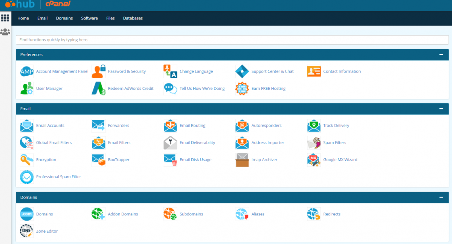Open the Addon Domains icon

(99, 214)
